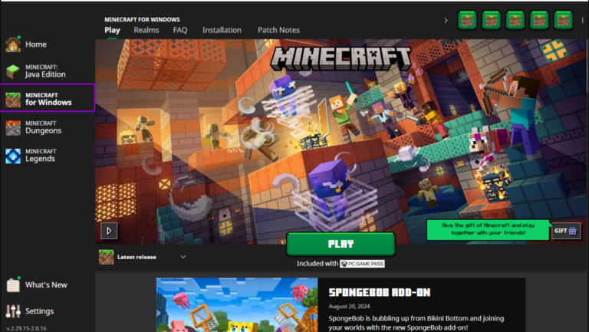Image resolution: width=589 pixels, height=332 pixels.
Task: Switch to the Realms tab
Action: 146,30
